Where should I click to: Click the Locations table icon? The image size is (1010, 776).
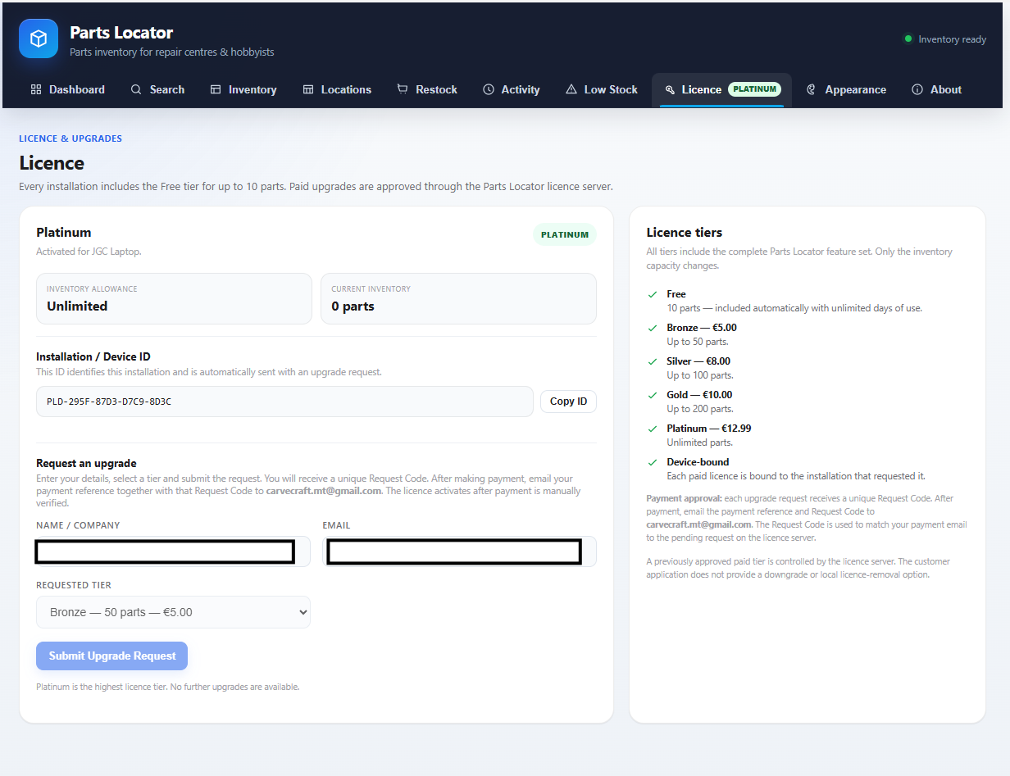308,89
